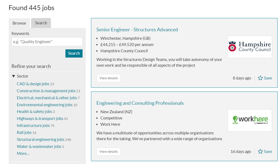Switch to the Search tab
This screenshot has height=164, width=280.
(41, 23)
